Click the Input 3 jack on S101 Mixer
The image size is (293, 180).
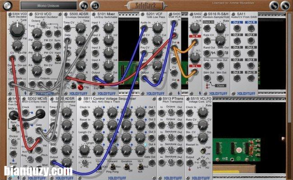point(95,53)
